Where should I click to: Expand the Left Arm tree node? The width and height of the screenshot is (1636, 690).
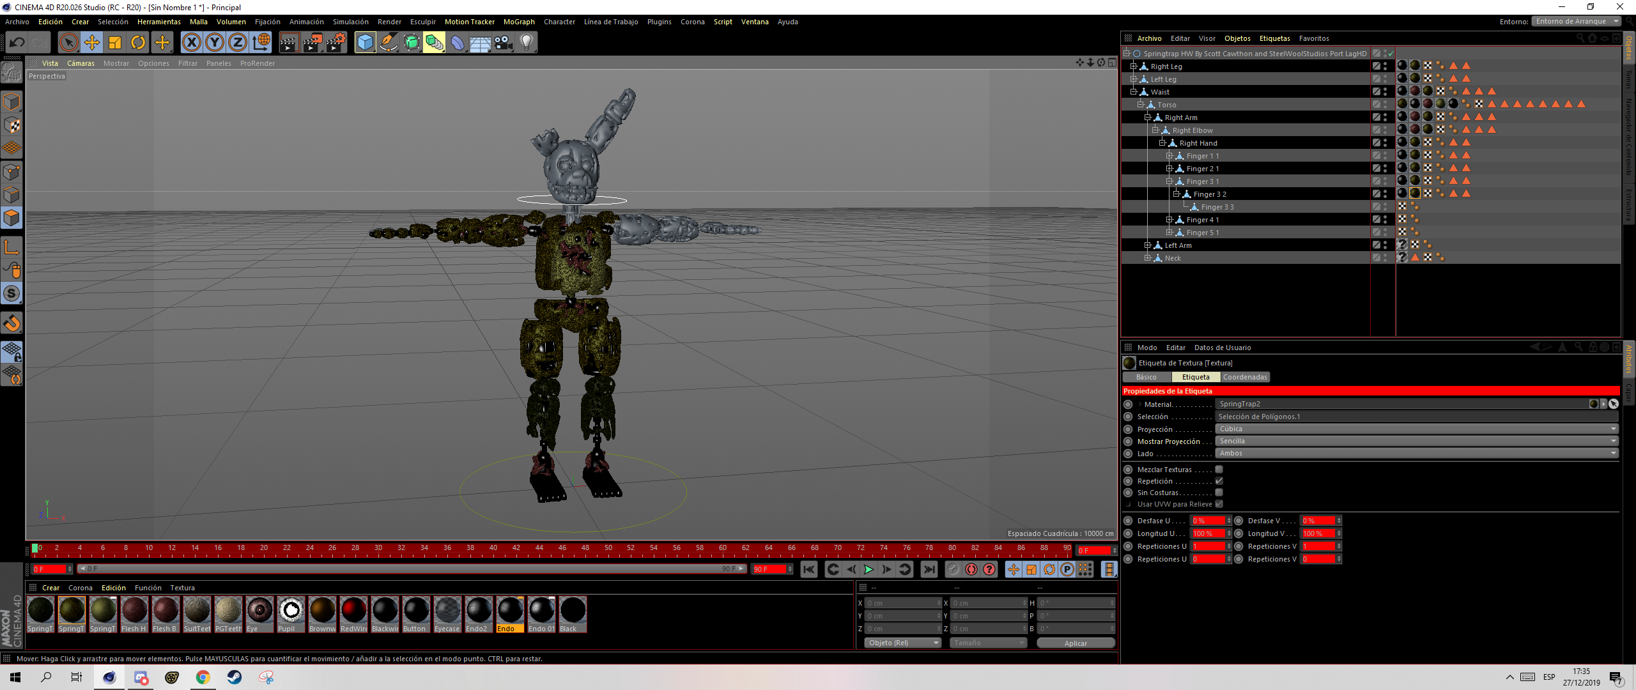pos(1148,245)
